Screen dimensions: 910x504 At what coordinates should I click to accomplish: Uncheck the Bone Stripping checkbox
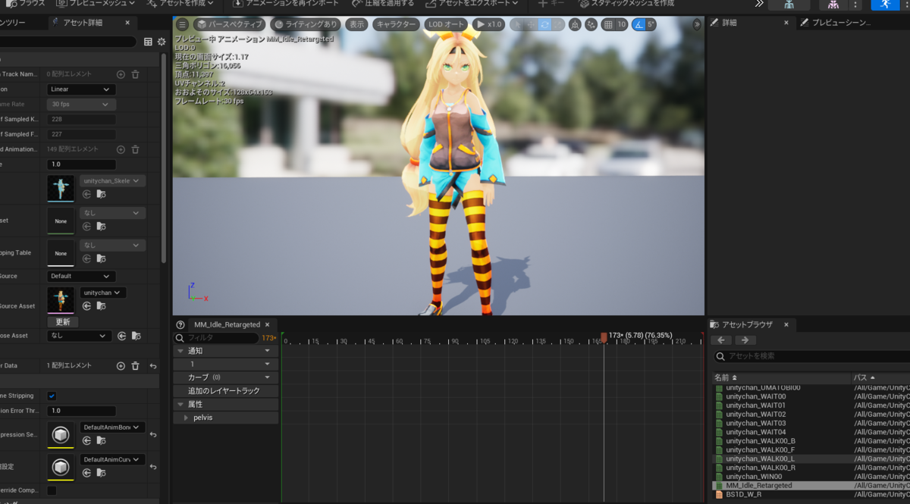(x=52, y=396)
